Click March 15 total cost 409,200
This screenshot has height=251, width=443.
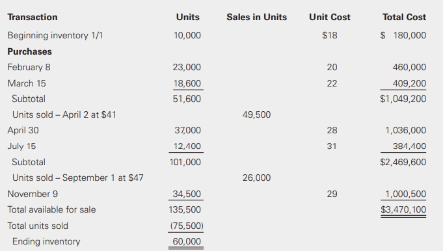409,84
